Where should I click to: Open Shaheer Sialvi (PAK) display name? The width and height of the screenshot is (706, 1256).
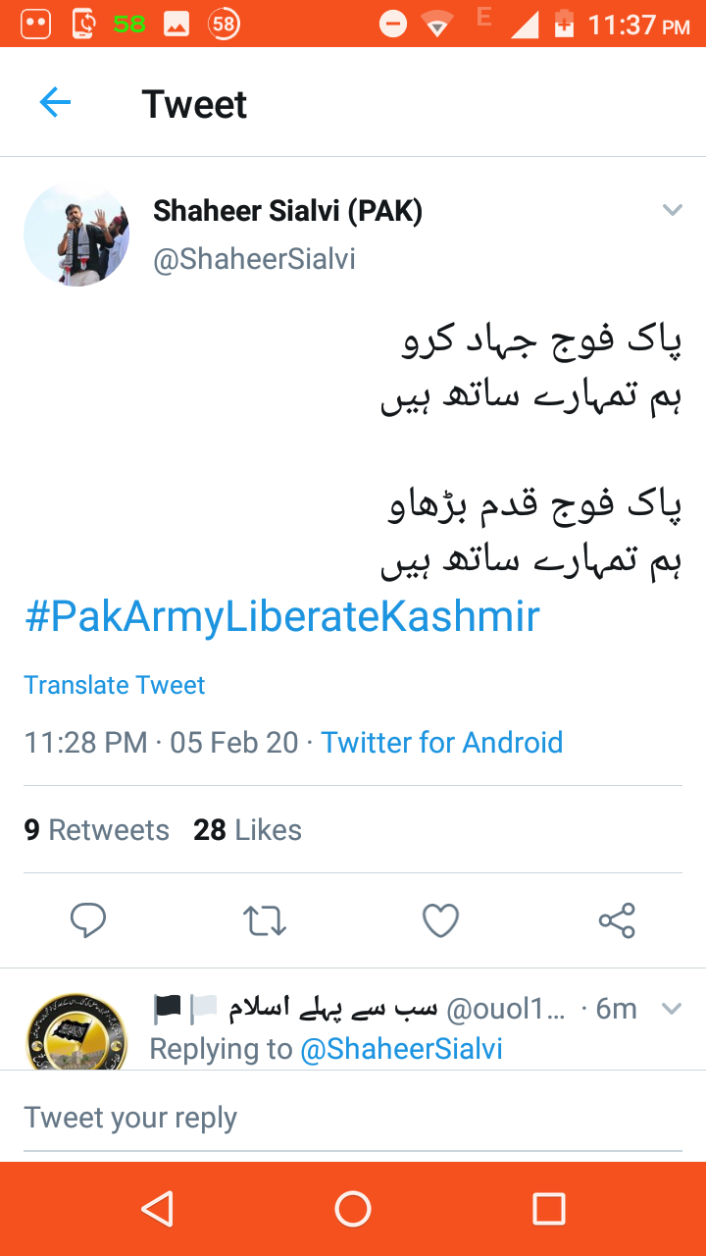click(287, 210)
